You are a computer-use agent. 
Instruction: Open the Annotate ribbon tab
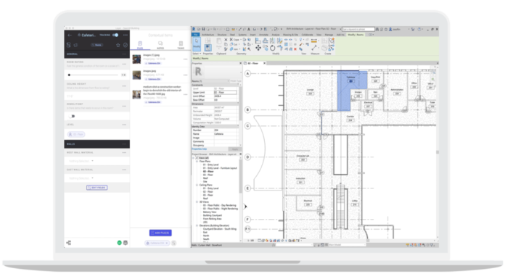264,35
